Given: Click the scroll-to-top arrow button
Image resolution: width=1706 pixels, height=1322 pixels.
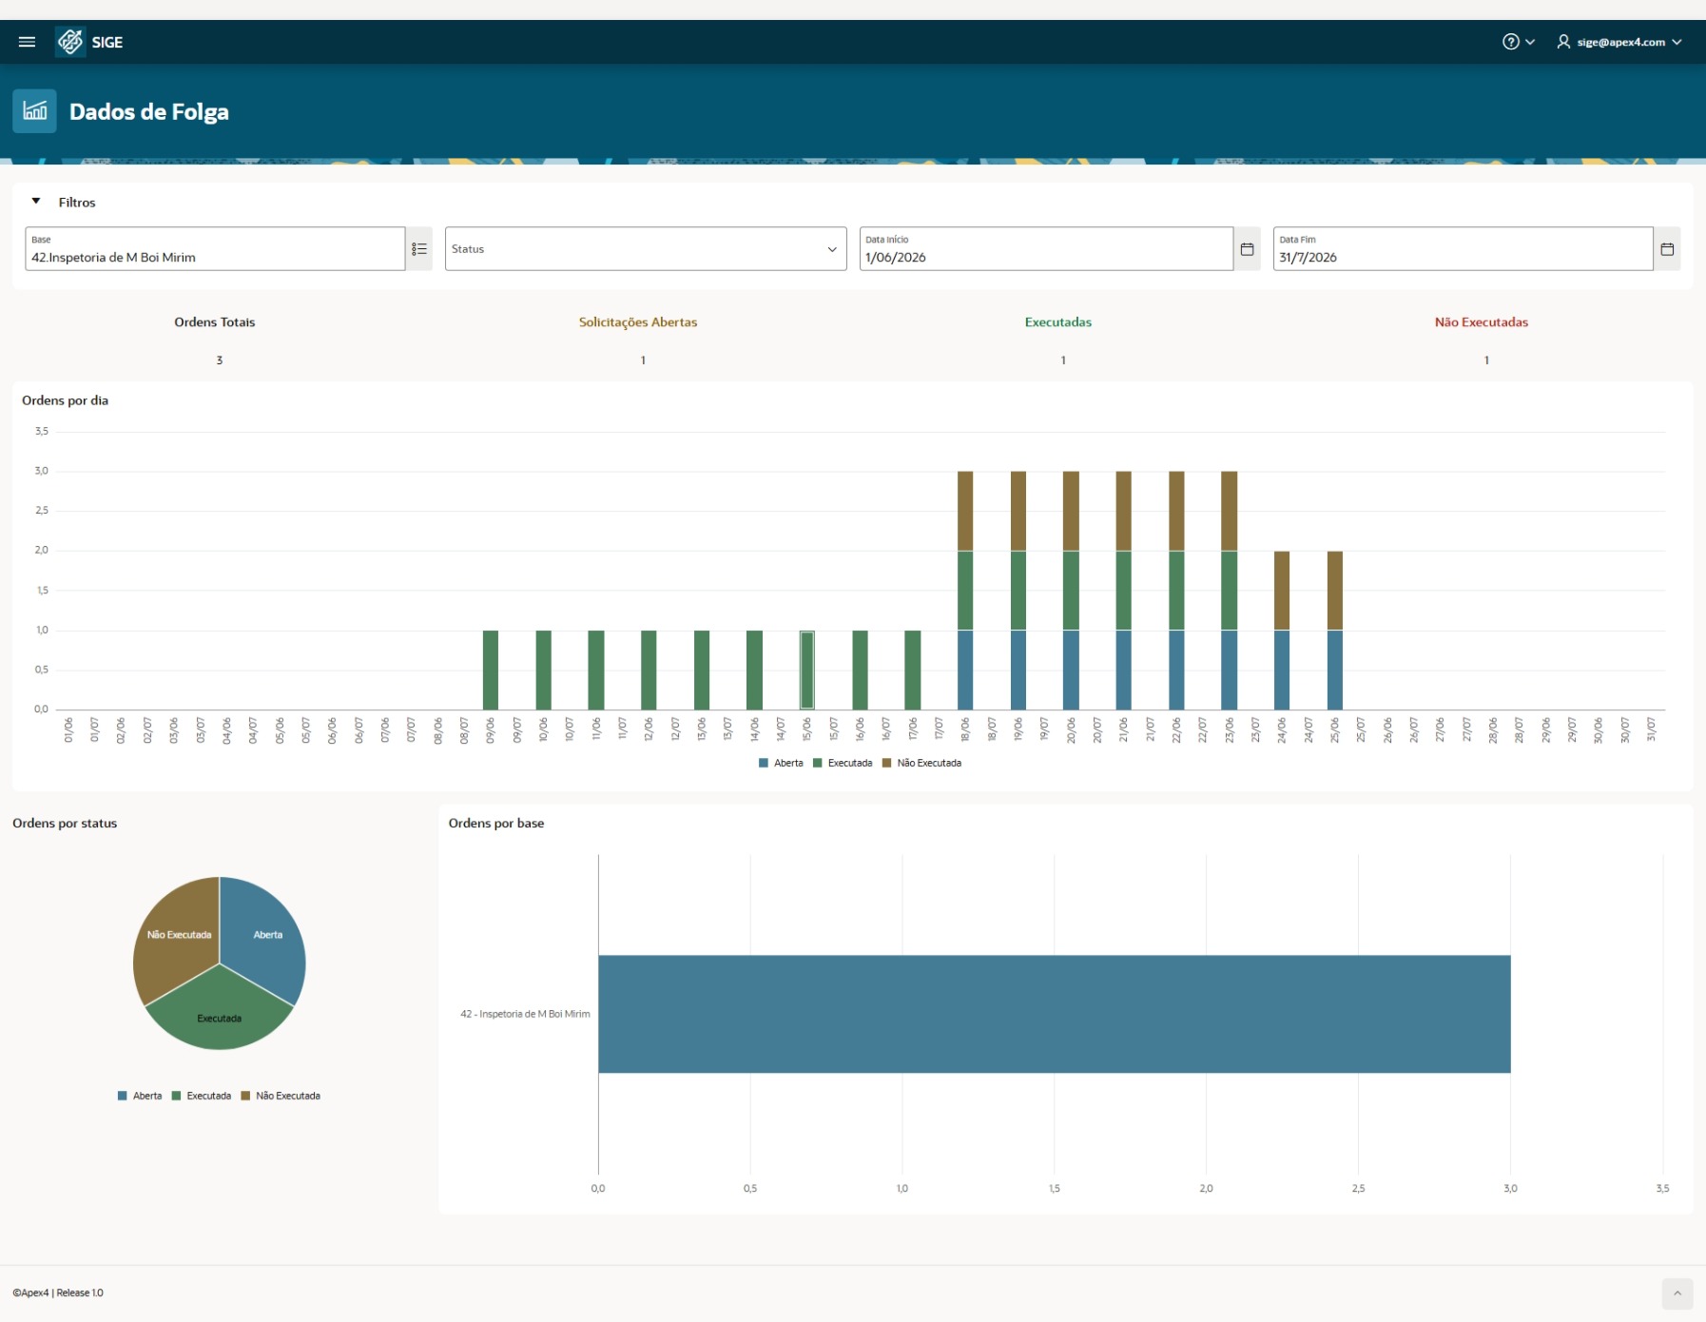Looking at the screenshot, I should pos(1677,1293).
